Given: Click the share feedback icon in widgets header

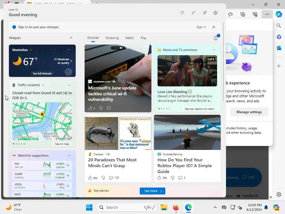Looking at the screenshot, I should tap(205, 13).
